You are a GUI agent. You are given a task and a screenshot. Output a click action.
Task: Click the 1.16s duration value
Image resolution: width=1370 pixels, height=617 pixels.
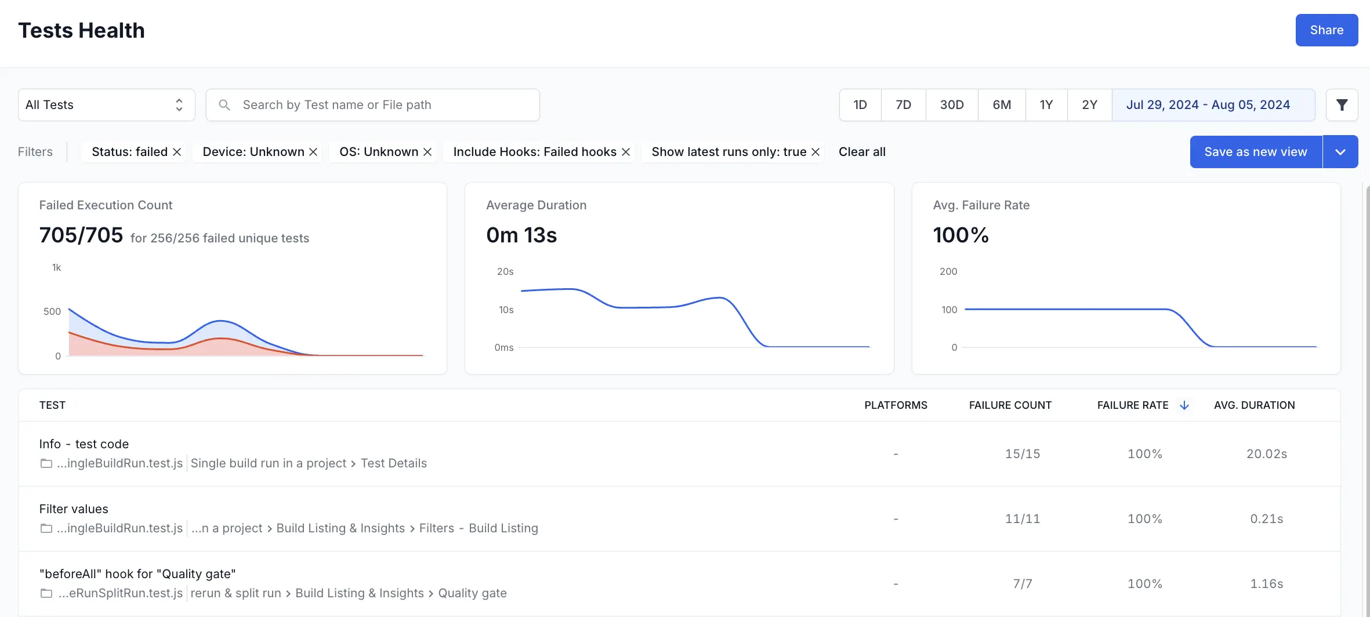coord(1267,584)
